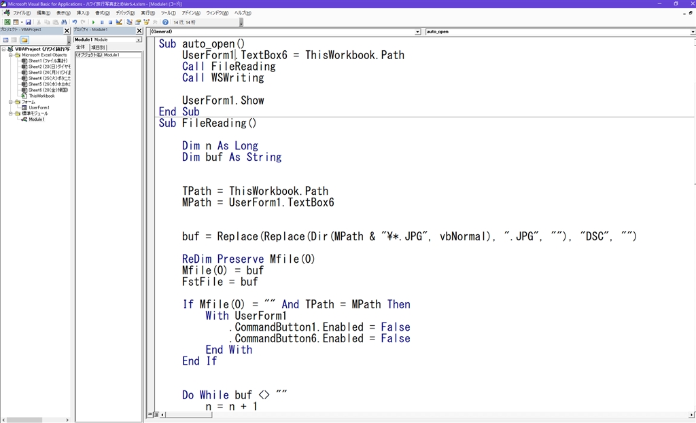The width and height of the screenshot is (696, 423).
Task: Toggle Folders view in project panel
Action: coord(24,40)
